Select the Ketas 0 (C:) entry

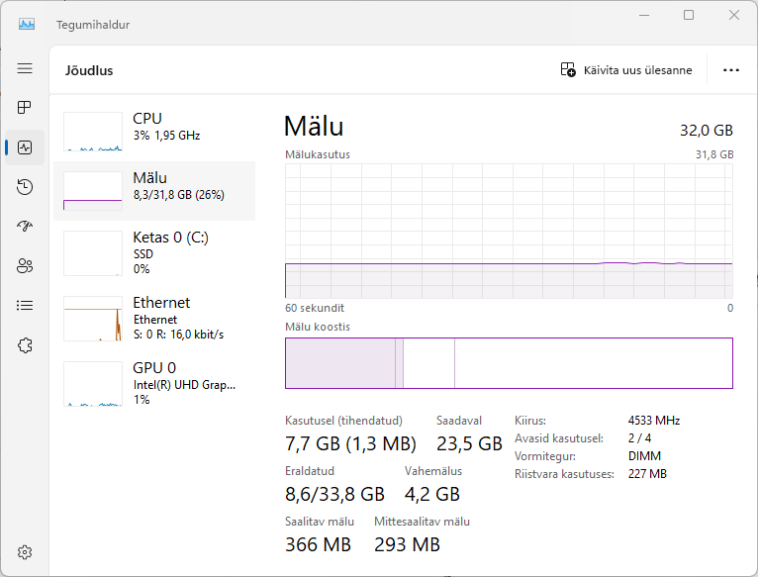pos(154,253)
